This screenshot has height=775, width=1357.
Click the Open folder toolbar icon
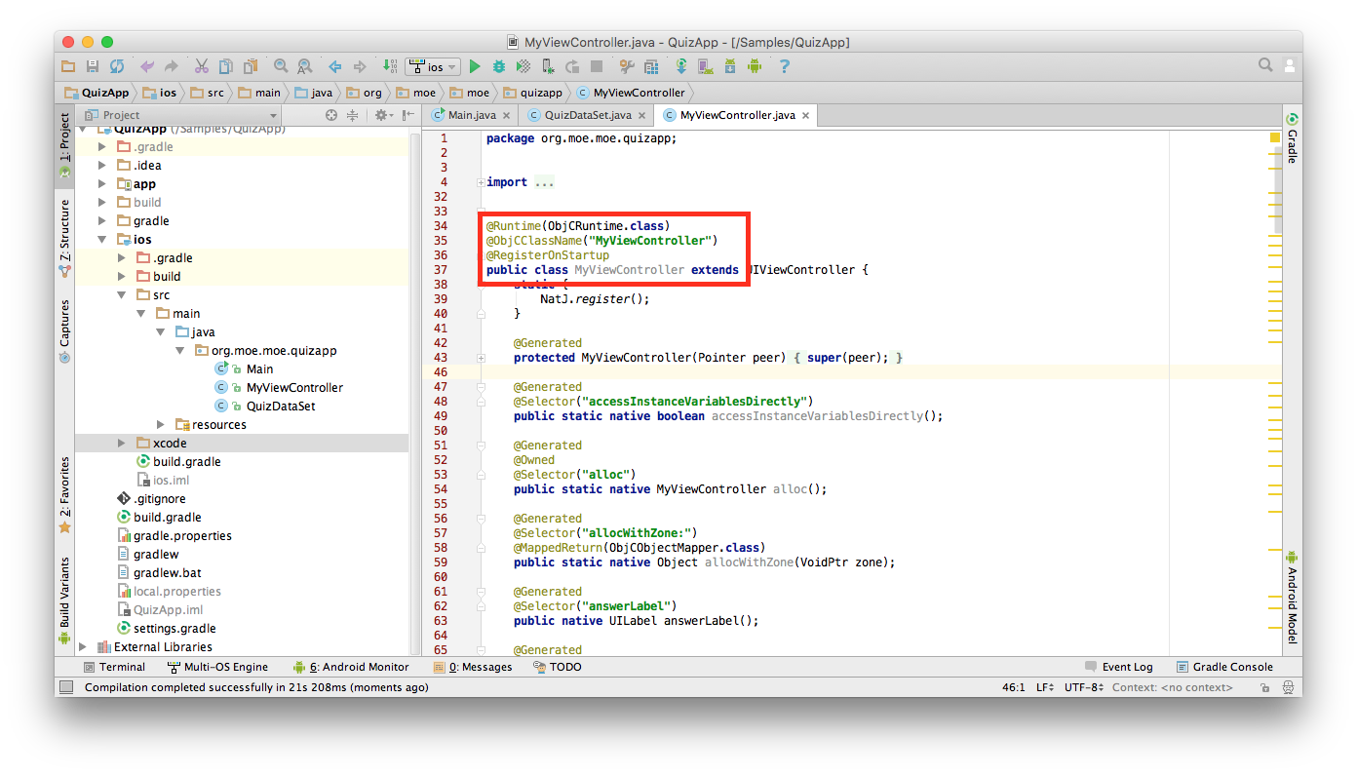(68, 66)
